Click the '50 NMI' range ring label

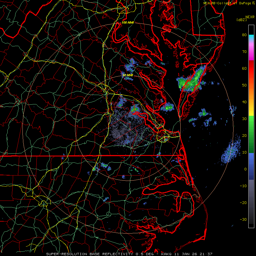click(x=128, y=75)
